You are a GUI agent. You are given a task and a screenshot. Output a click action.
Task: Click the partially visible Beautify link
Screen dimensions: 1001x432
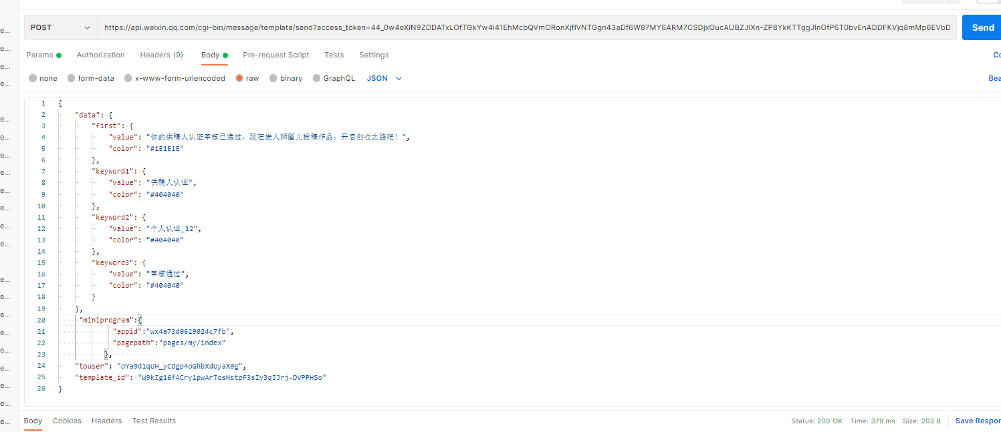coord(994,78)
